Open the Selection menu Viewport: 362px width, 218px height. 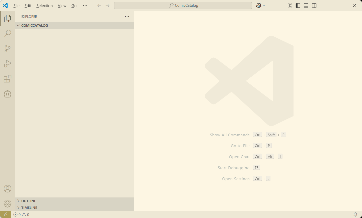point(44,6)
